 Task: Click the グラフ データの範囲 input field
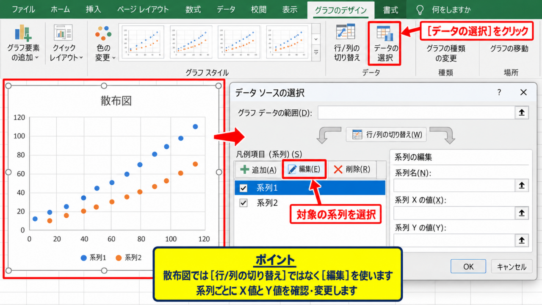(416, 113)
